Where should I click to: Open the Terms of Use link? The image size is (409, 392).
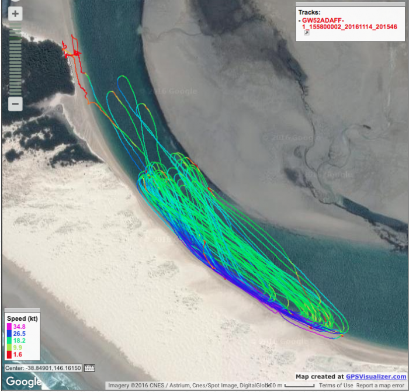click(335, 386)
